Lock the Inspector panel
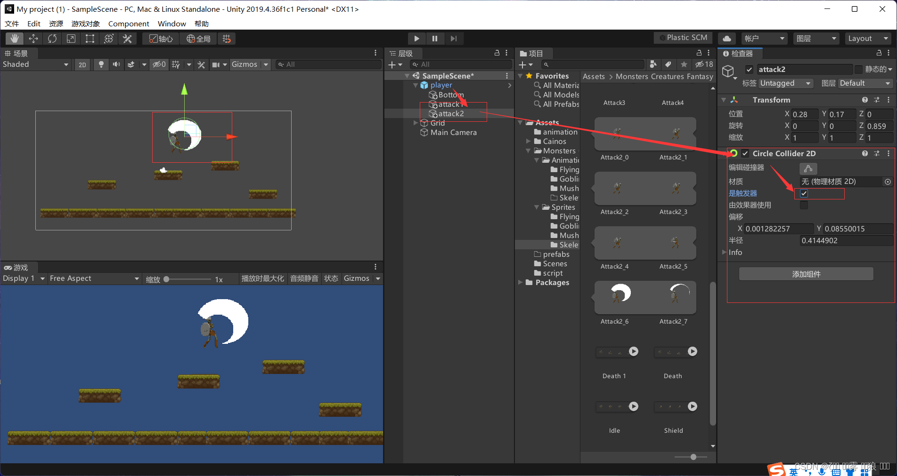Screen dimensions: 897x476 click(x=879, y=53)
